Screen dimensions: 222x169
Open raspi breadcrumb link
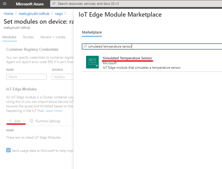pos(59,14)
